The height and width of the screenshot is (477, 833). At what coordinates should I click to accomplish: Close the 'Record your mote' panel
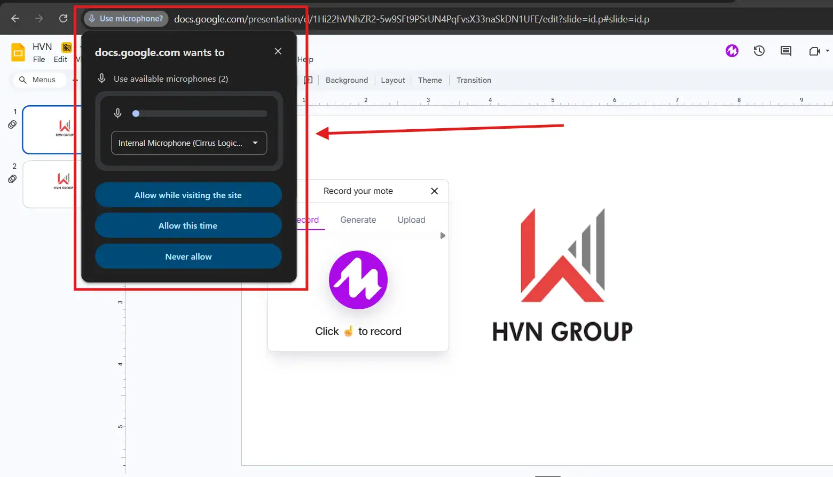(x=435, y=191)
